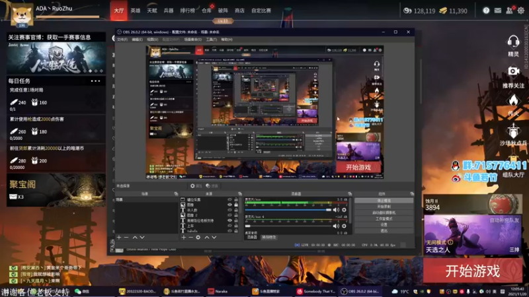
Task: Open the 编辑 menu in OBS
Action: click(x=137, y=40)
